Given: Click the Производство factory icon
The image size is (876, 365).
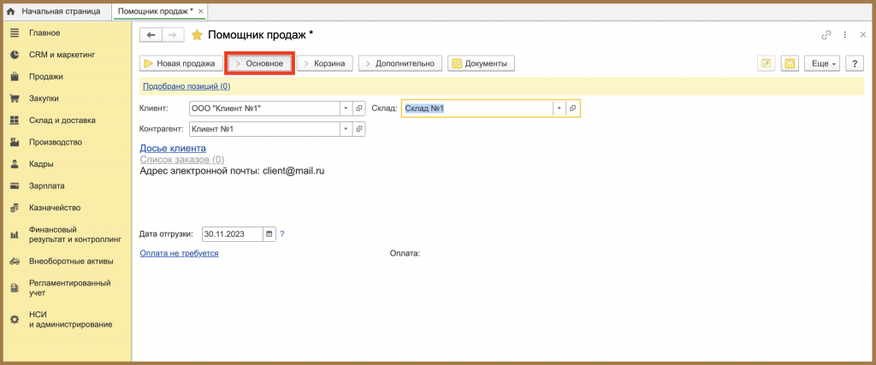Looking at the screenshot, I should pos(15,142).
